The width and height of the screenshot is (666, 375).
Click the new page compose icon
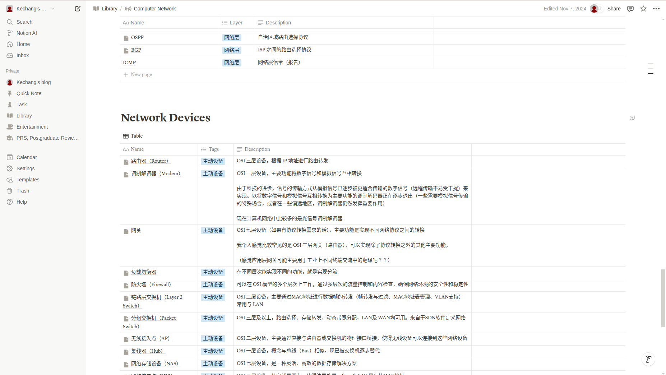click(78, 9)
